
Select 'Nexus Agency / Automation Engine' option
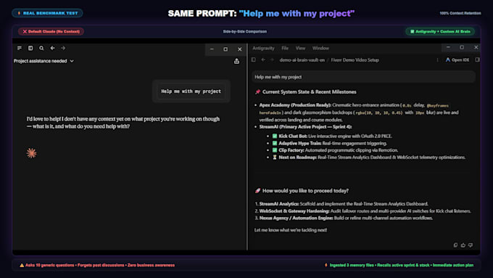pos(344,218)
